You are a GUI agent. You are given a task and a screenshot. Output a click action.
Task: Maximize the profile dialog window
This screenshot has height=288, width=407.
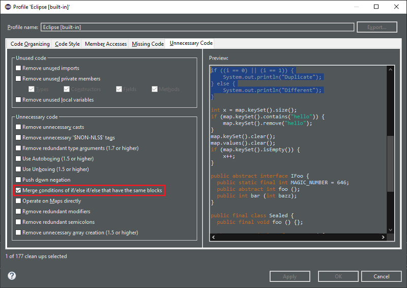(376, 7)
